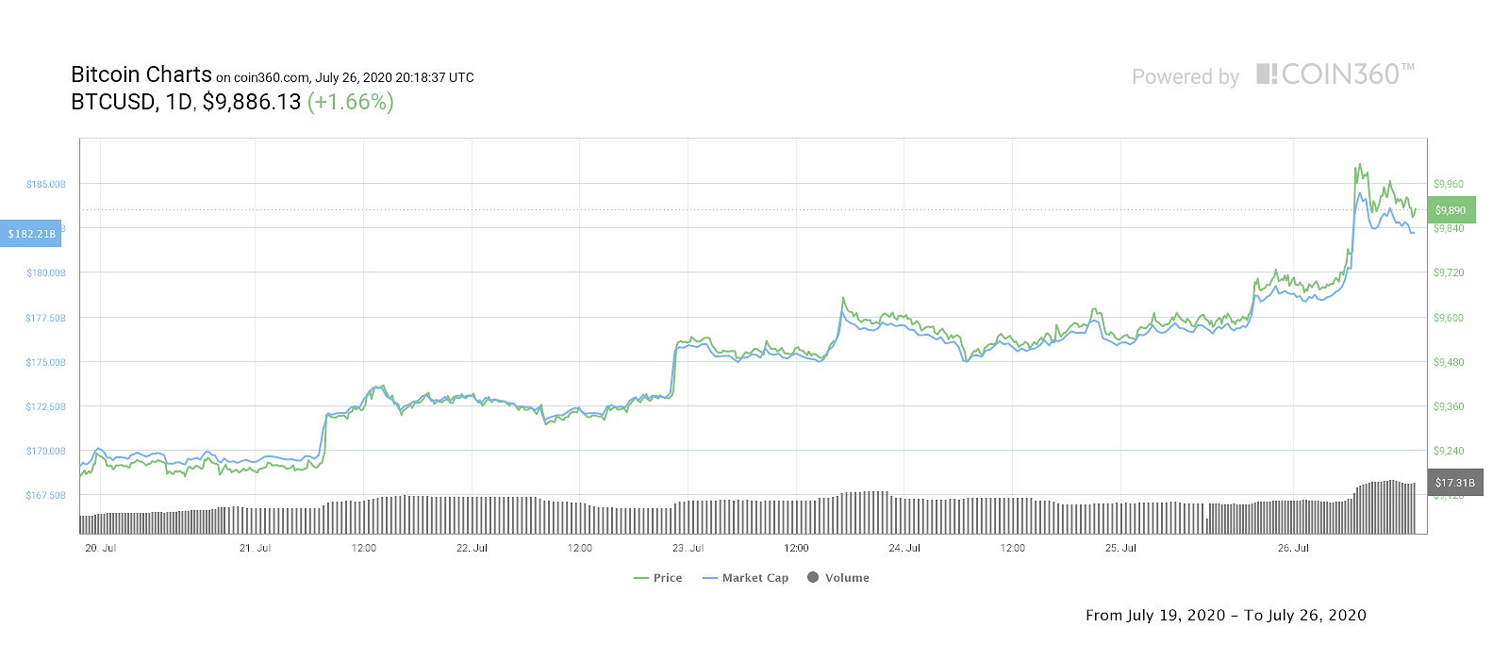Click the blue Market Cap legend line marker

pos(710,578)
